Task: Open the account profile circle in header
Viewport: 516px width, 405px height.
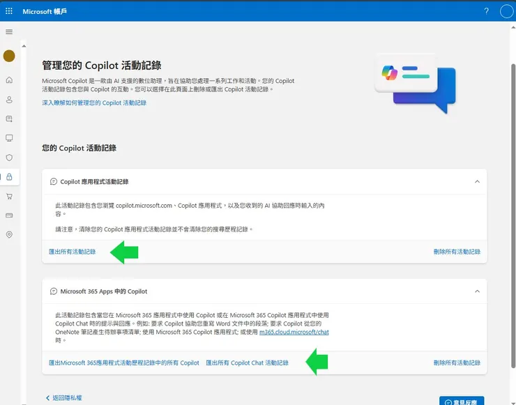Action: click(506, 11)
